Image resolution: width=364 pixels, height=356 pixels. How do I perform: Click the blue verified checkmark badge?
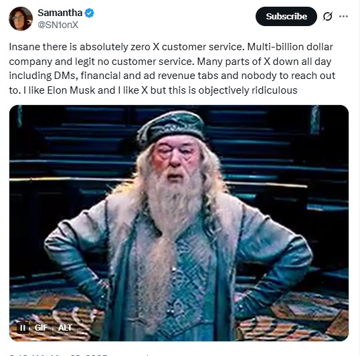tap(89, 13)
